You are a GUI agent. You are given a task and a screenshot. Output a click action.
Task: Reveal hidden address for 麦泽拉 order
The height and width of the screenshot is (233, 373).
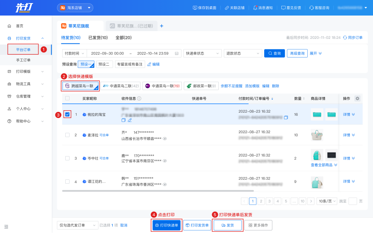(x=165, y=139)
